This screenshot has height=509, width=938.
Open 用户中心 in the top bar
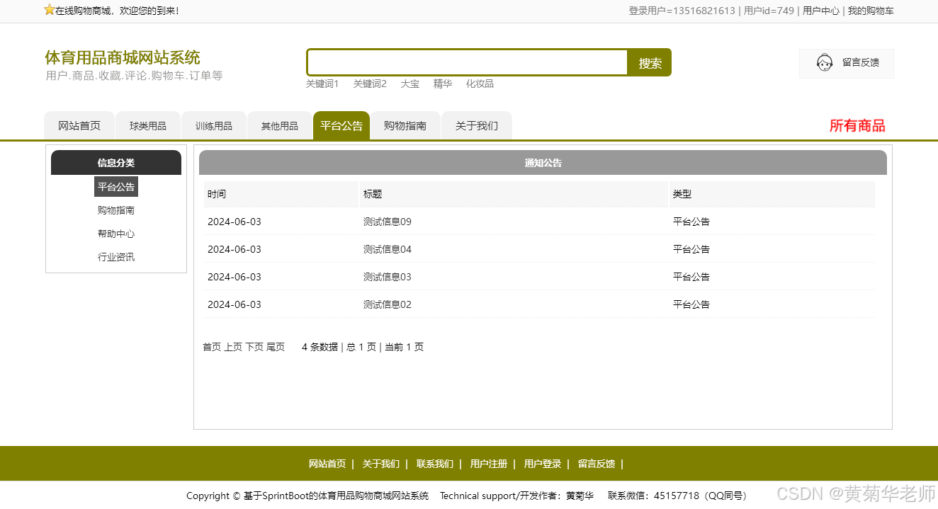821,11
